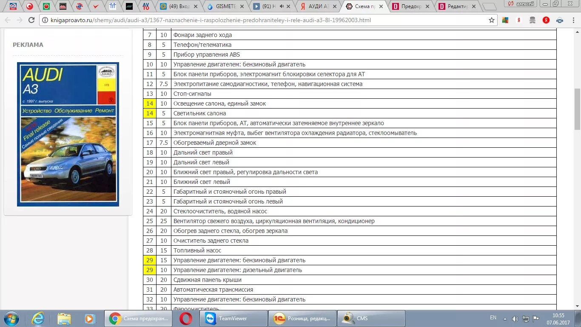Launch Internet Explorer from the taskbar
Image resolution: width=581 pixels, height=327 pixels.
pos(38,318)
